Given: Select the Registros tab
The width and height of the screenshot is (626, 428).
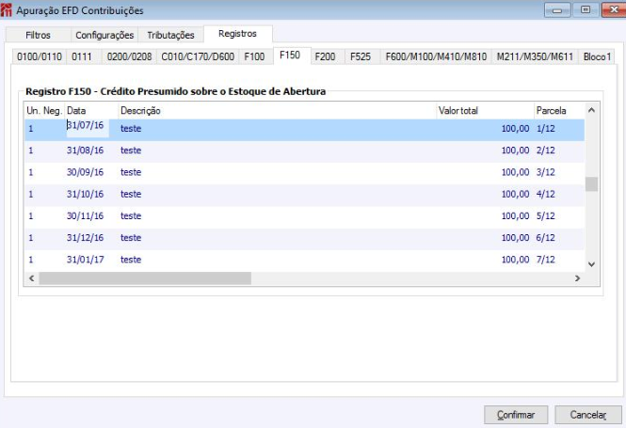Looking at the screenshot, I should [237, 34].
